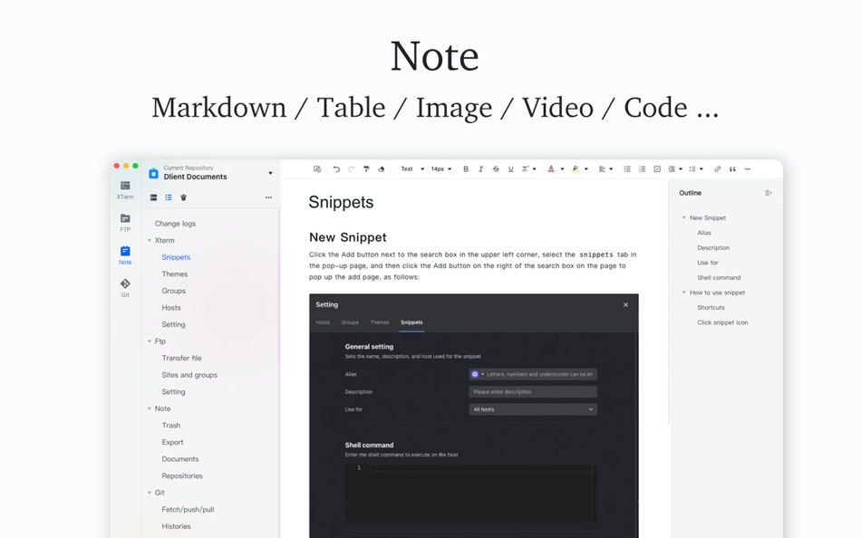Collapse the Note tree folder
This screenshot has width=861, height=538.
pos(150,408)
